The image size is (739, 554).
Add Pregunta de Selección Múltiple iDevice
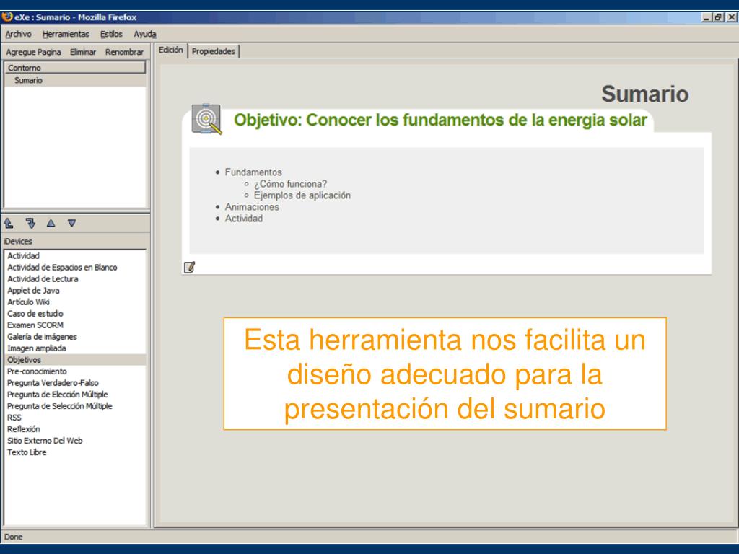[x=75, y=405]
